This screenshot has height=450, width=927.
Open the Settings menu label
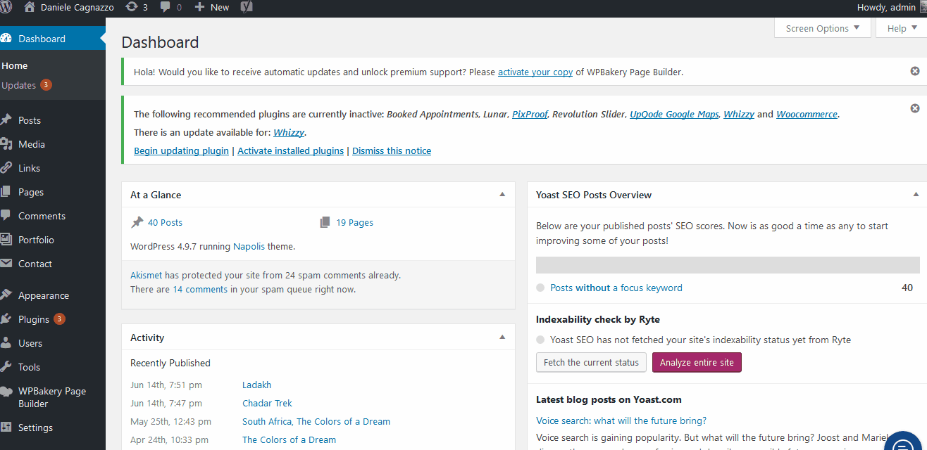[x=35, y=427]
